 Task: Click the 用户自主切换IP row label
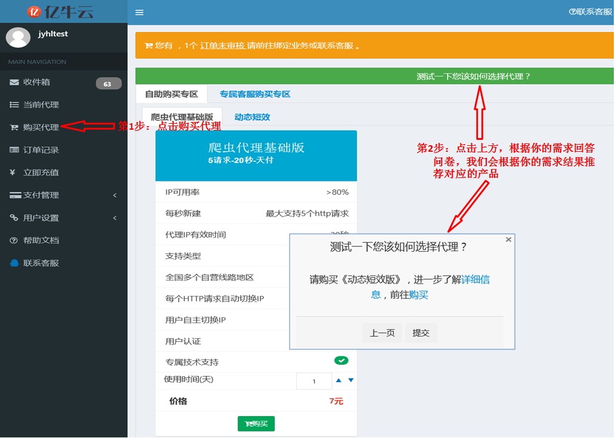[195, 320]
